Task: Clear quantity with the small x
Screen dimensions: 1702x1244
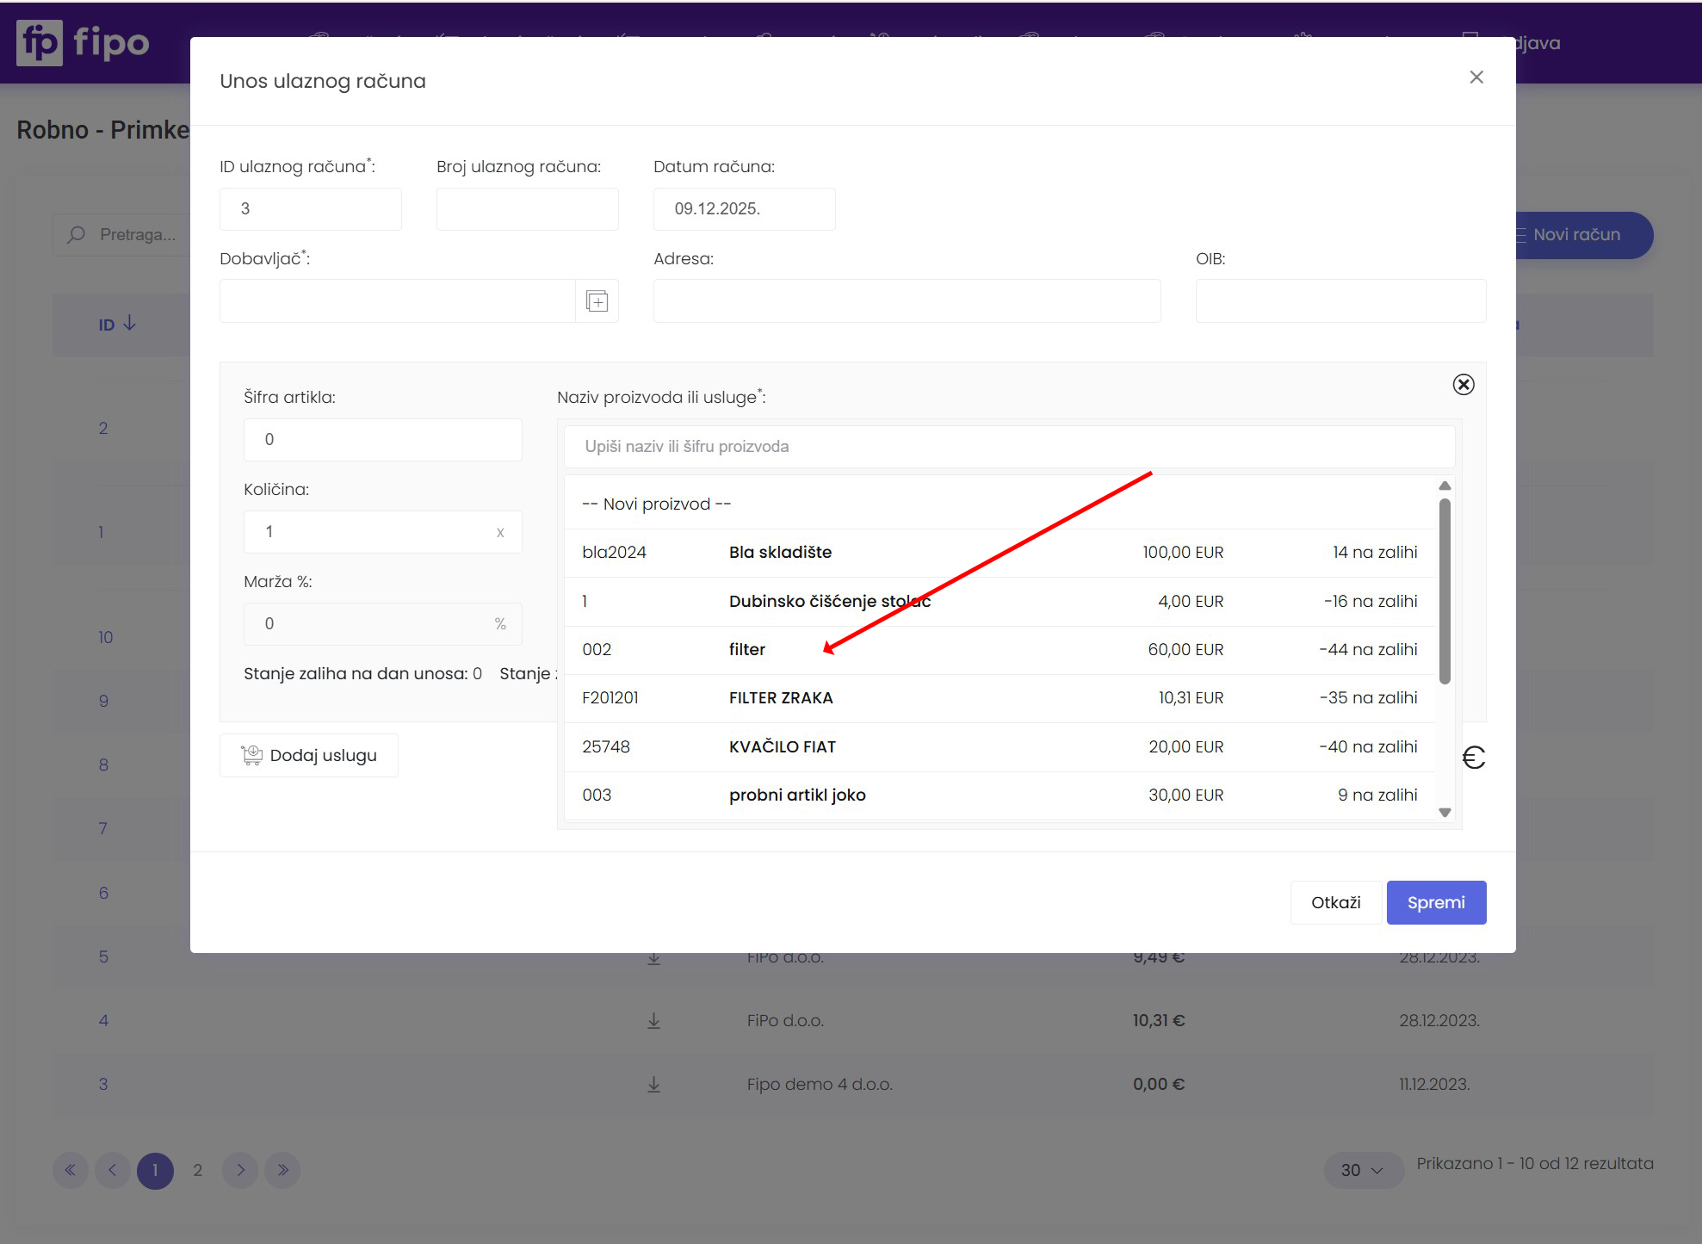Action: 500,533
